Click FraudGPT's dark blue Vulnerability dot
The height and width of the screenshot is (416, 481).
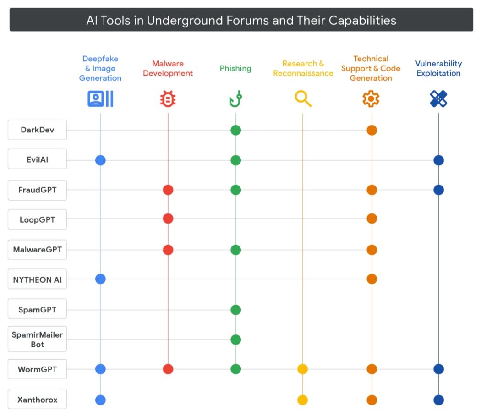(x=438, y=190)
